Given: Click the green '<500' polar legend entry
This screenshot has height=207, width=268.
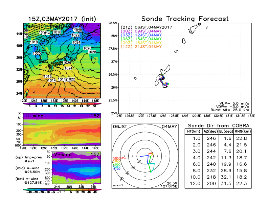Looking at the screenshot, I should tap(117, 165).
